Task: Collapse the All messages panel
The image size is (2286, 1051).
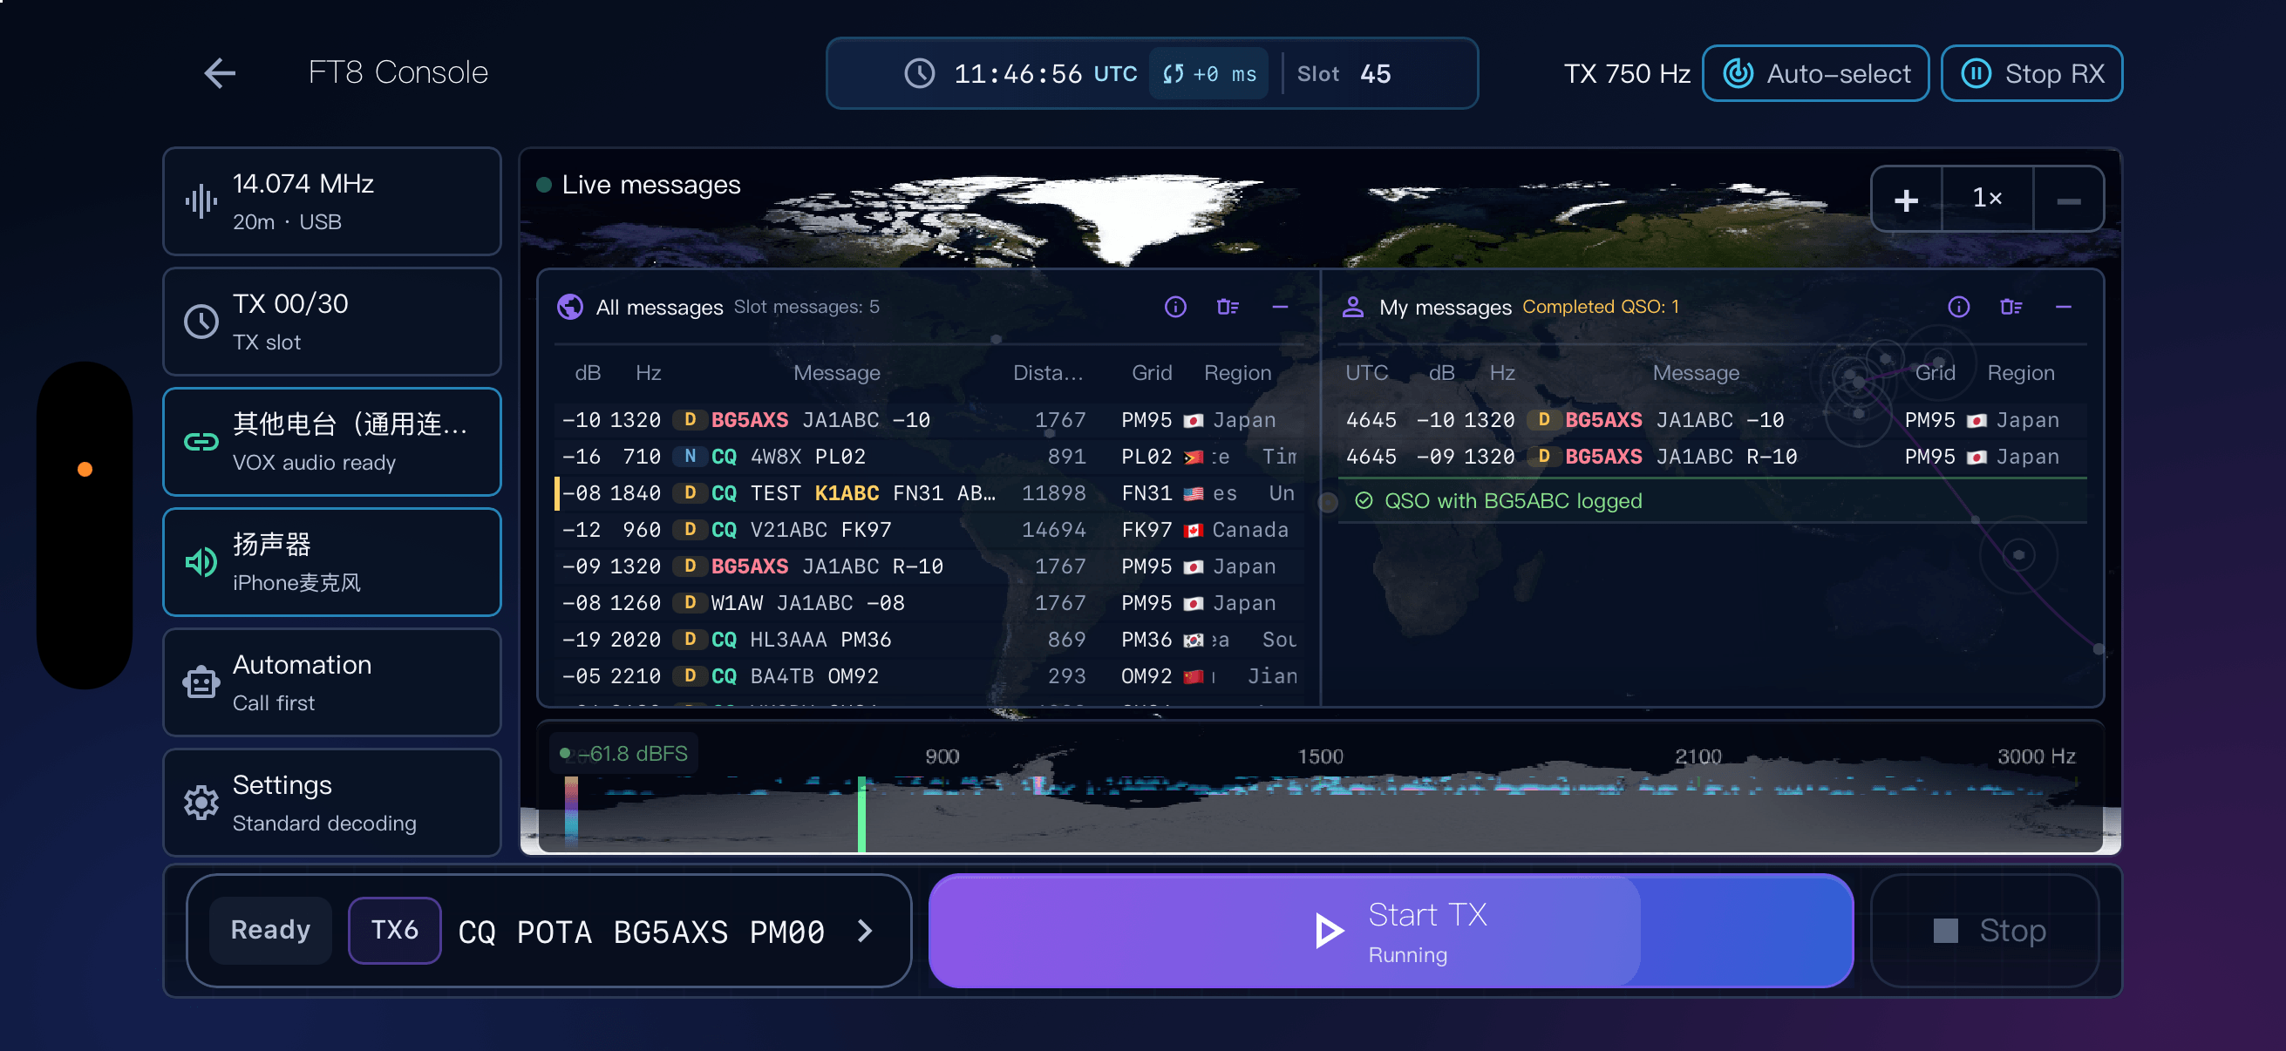Action: [x=1280, y=307]
